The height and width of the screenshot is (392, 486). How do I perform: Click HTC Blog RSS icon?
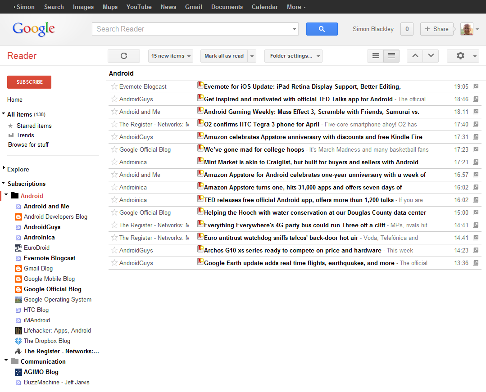click(x=18, y=310)
